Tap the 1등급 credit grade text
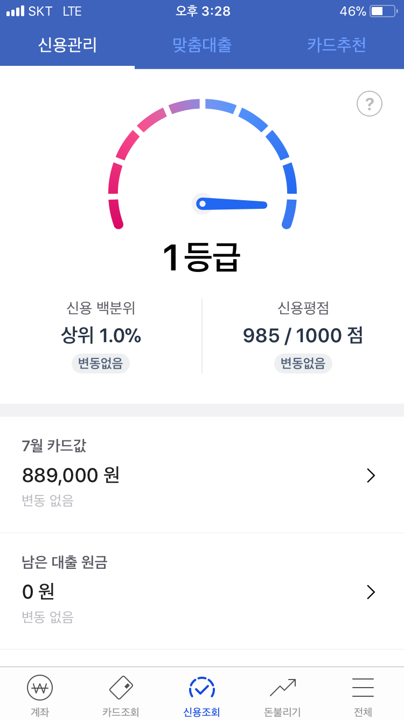Image resolution: width=404 pixels, height=720 pixels. [202, 258]
